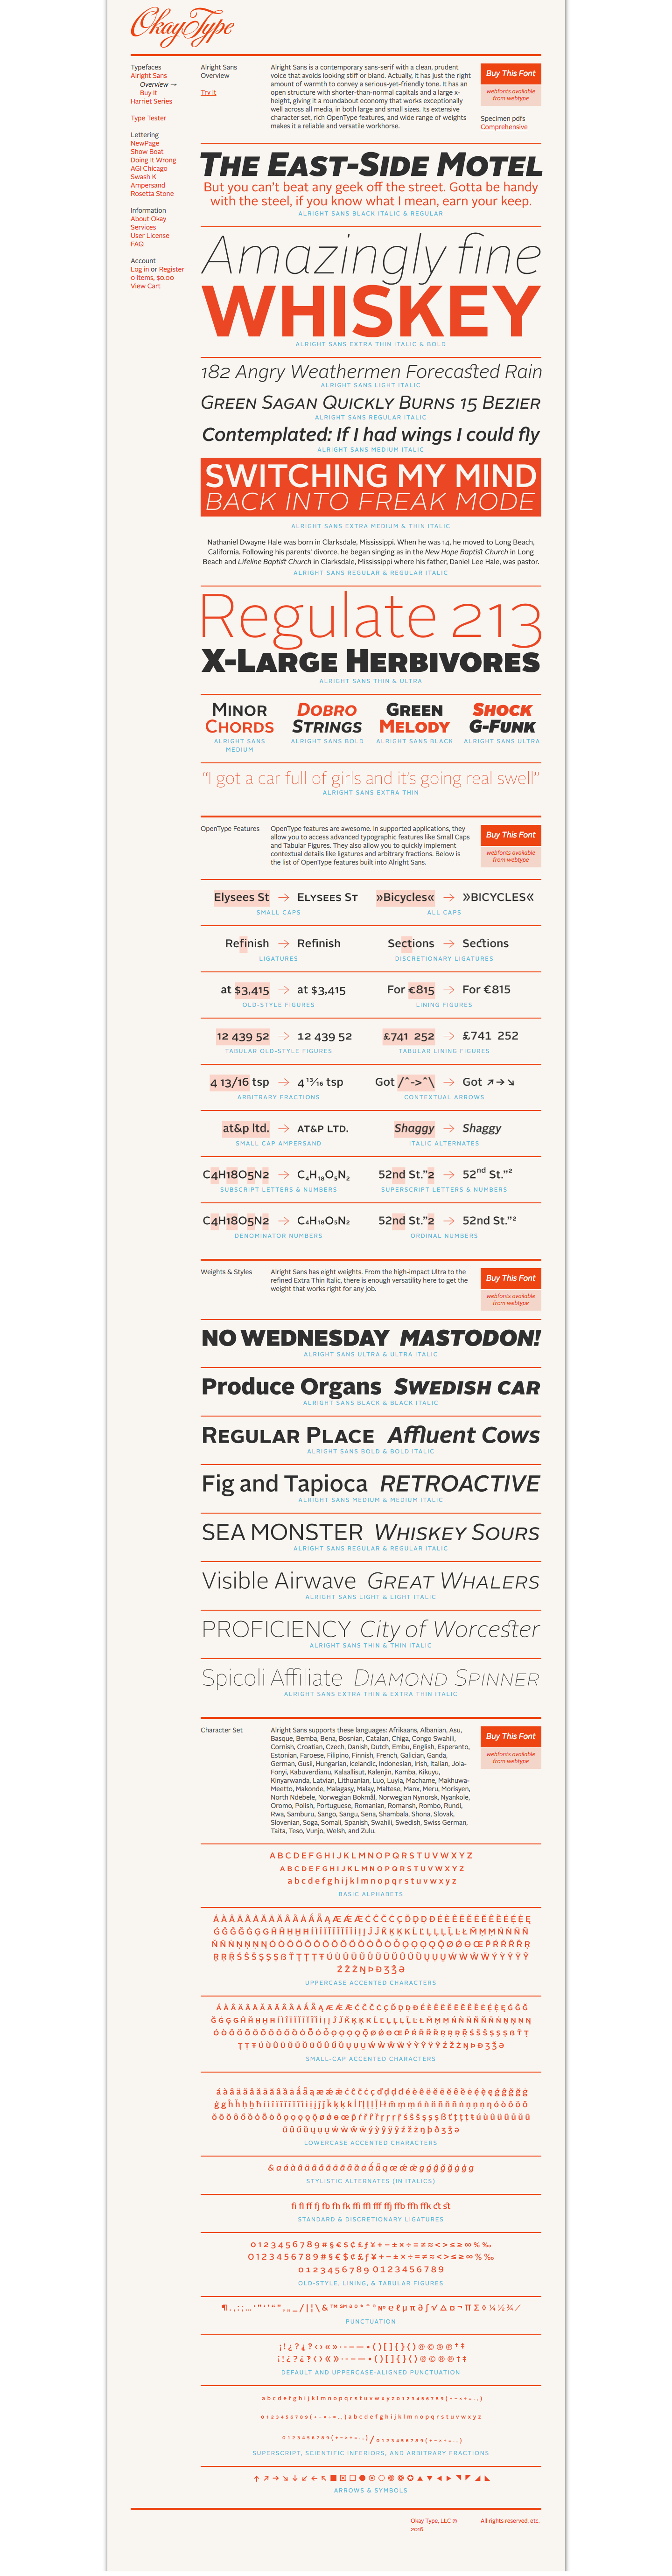Open the Rosetta Stone lettering link
672x2576 pixels.
152,194
